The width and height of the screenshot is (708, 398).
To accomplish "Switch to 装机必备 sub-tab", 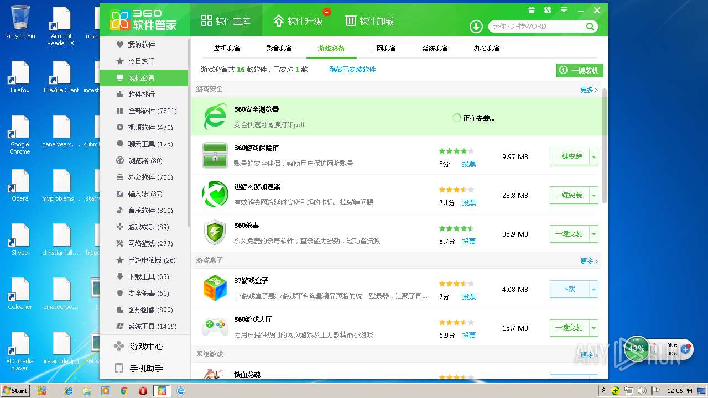I will [x=227, y=48].
